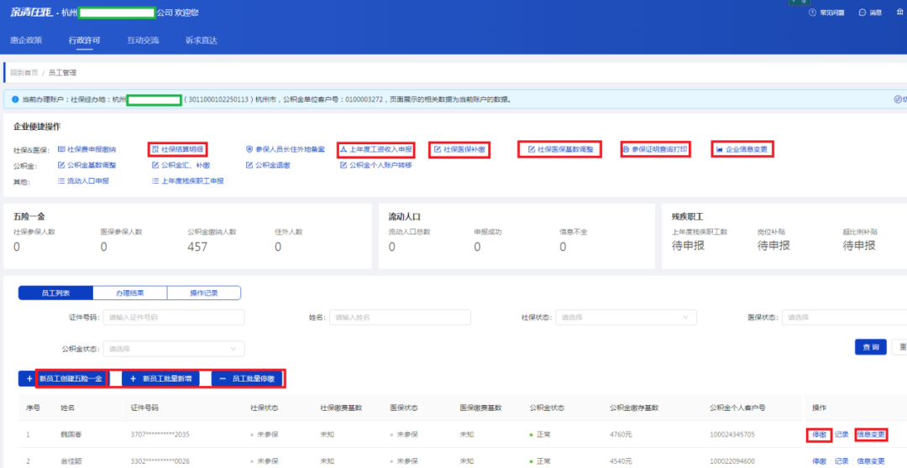Image resolution: width=907 pixels, height=468 pixels.
Task: Switch to 办理结果 tab
Action: (129, 293)
